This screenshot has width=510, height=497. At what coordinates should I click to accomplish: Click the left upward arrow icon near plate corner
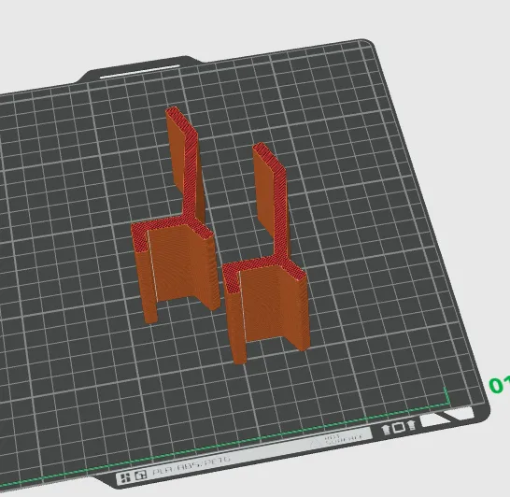click(x=386, y=430)
